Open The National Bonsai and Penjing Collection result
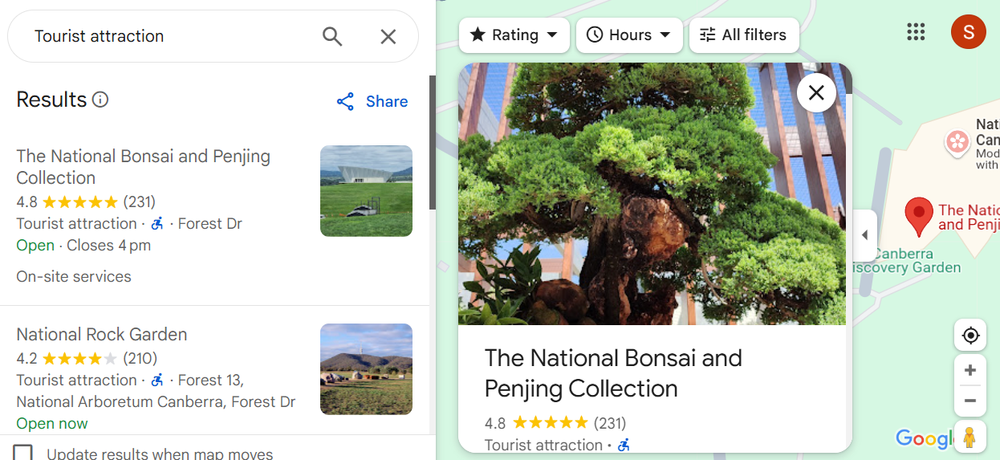This screenshot has height=460, width=1000. 143,167
